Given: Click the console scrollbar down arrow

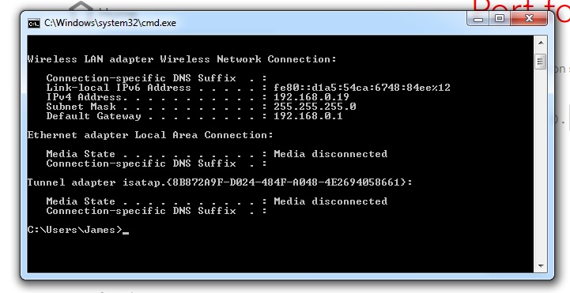Looking at the screenshot, I should (x=541, y=266).
